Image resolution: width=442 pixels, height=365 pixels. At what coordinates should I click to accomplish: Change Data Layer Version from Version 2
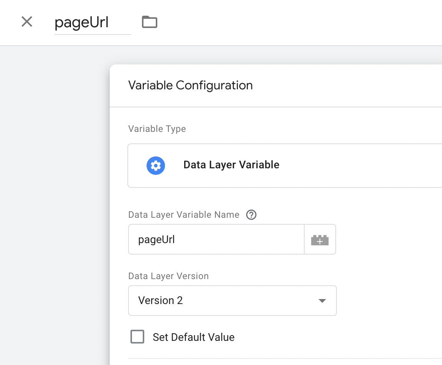(x=232, y=301)
